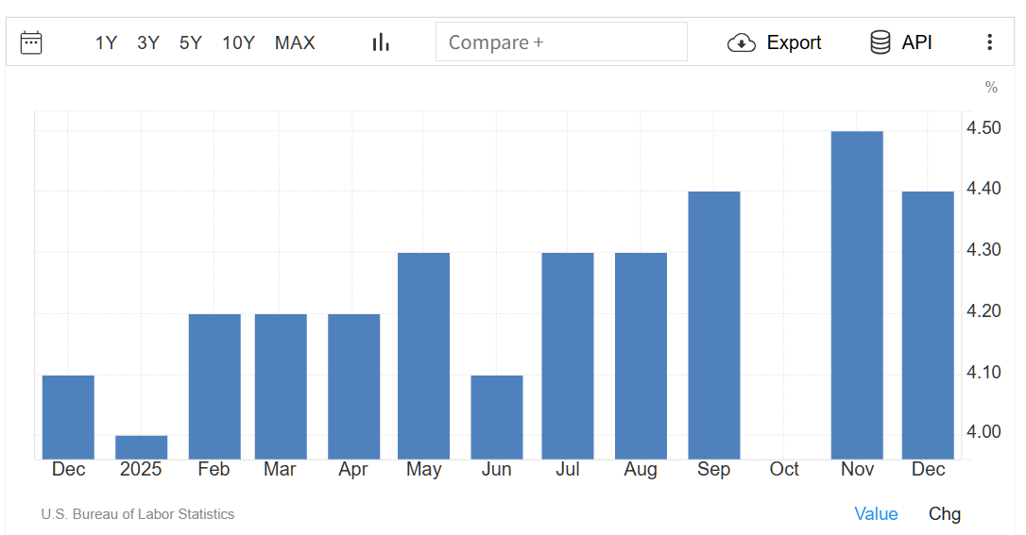Open the U.S. Bureau of Labor Statistics source
The image size is (1026, 535).
click(138, 514)
